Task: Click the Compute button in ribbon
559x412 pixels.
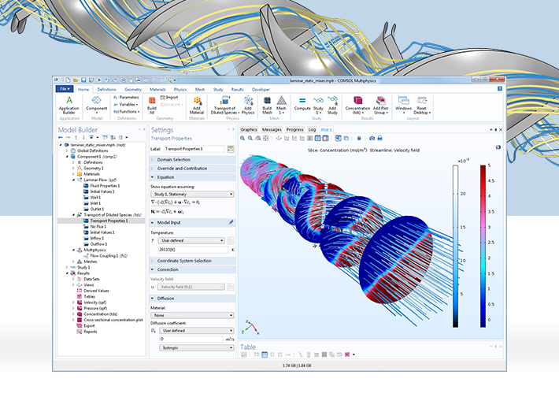Action: coord(302,103)
